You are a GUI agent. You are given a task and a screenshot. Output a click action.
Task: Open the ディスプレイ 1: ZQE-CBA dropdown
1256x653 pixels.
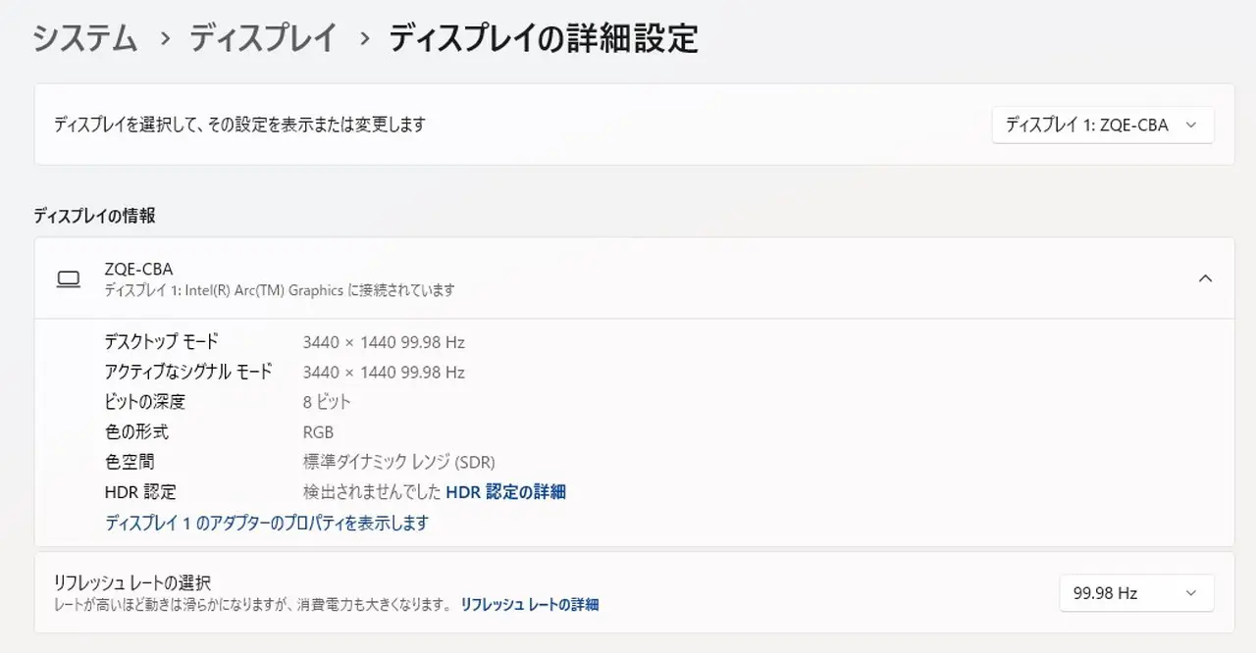point(1102,126)
